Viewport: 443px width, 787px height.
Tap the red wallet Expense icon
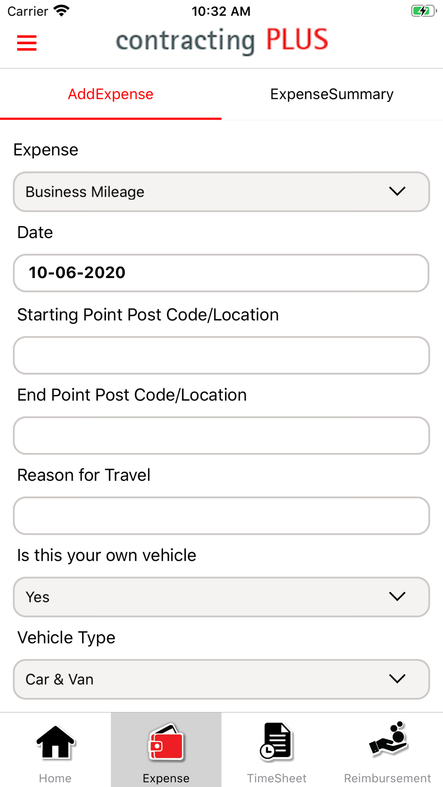coord(166,742)
